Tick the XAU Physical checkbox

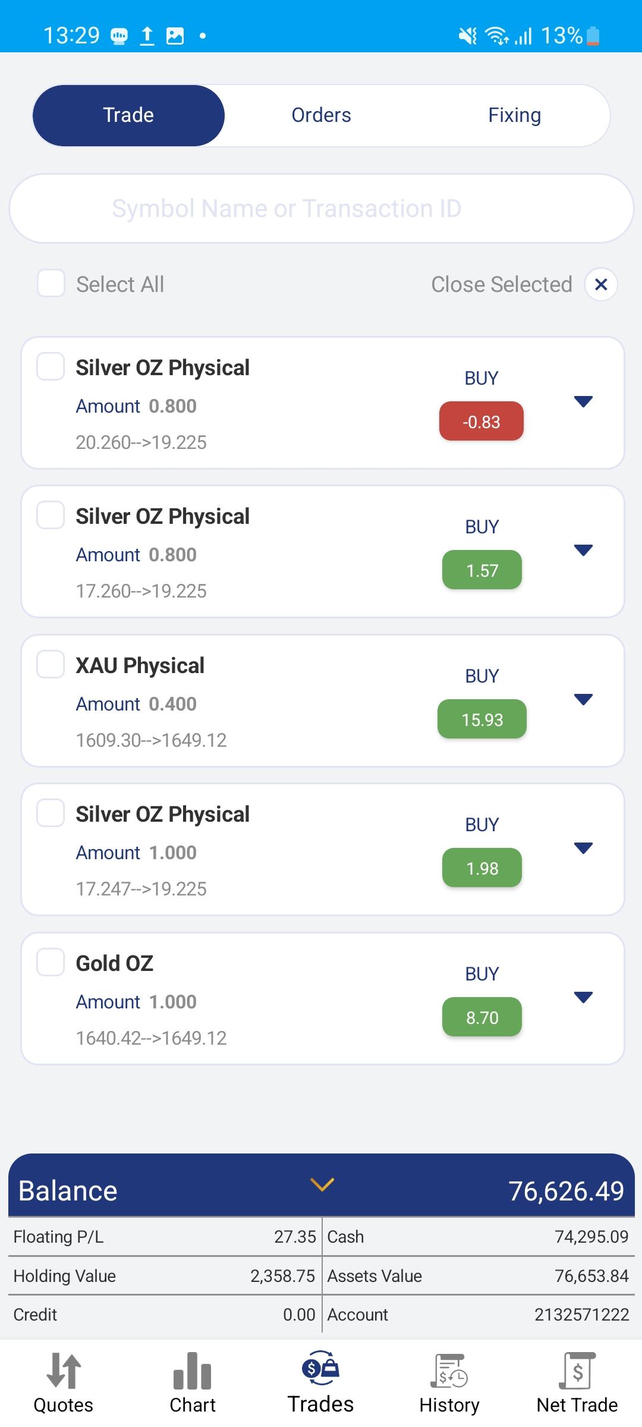pyautogui.click(x=51, y=664)
